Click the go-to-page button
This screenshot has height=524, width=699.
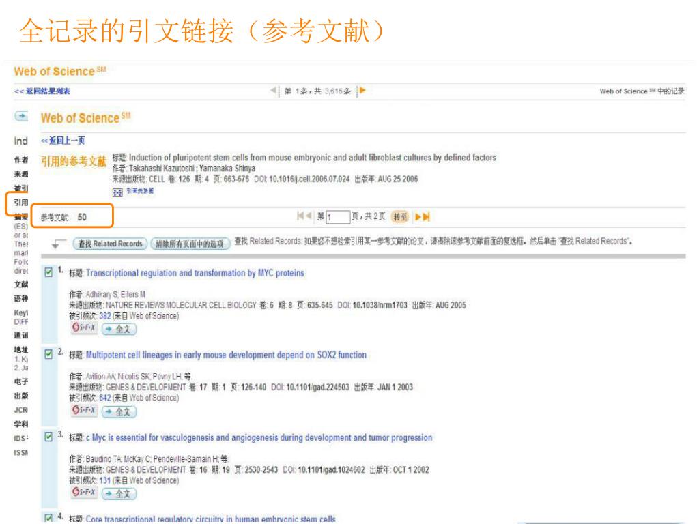coord(400,217)
